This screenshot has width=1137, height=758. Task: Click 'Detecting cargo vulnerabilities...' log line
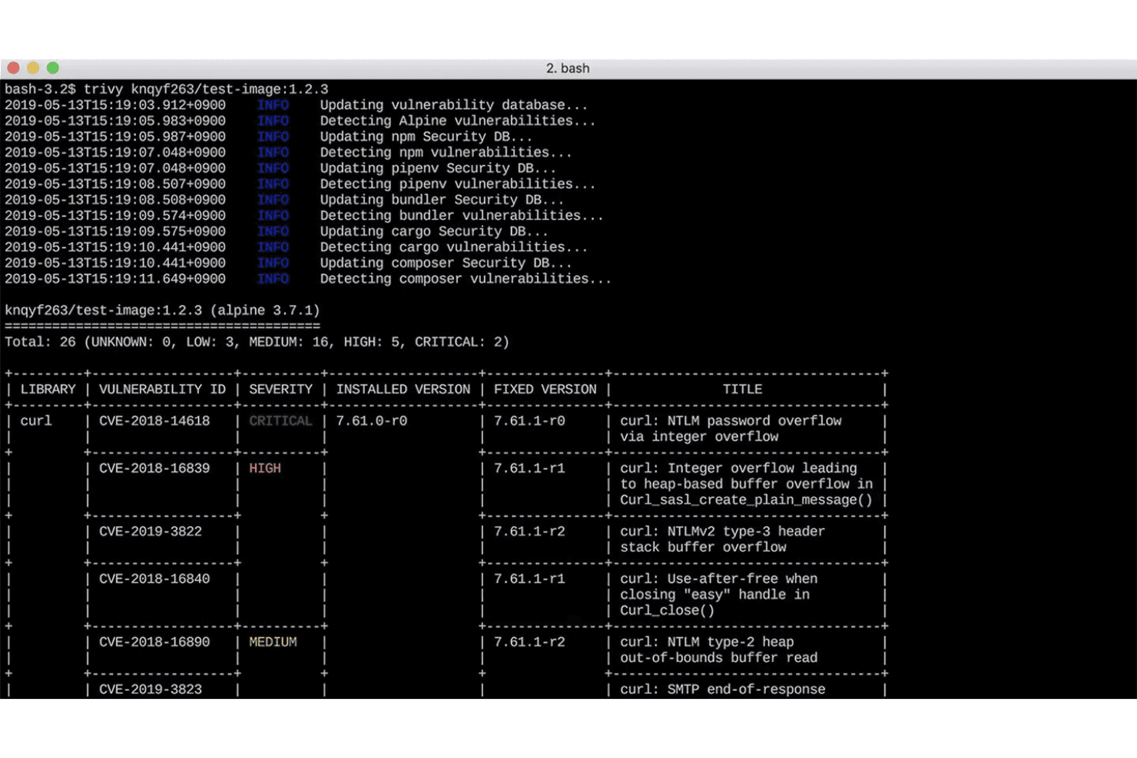point(454,247)
